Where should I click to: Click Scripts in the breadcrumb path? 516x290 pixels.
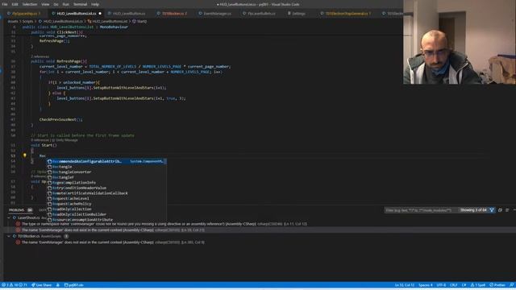coord(27,22)
